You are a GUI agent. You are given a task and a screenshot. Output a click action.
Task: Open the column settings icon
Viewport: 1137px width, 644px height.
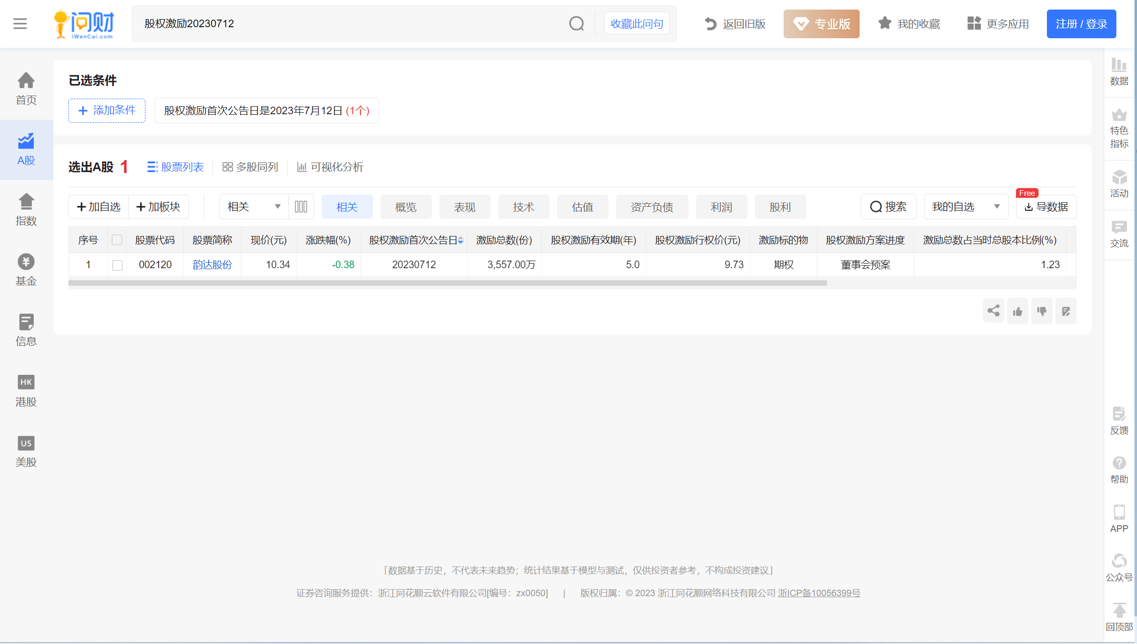click(301, 207)
